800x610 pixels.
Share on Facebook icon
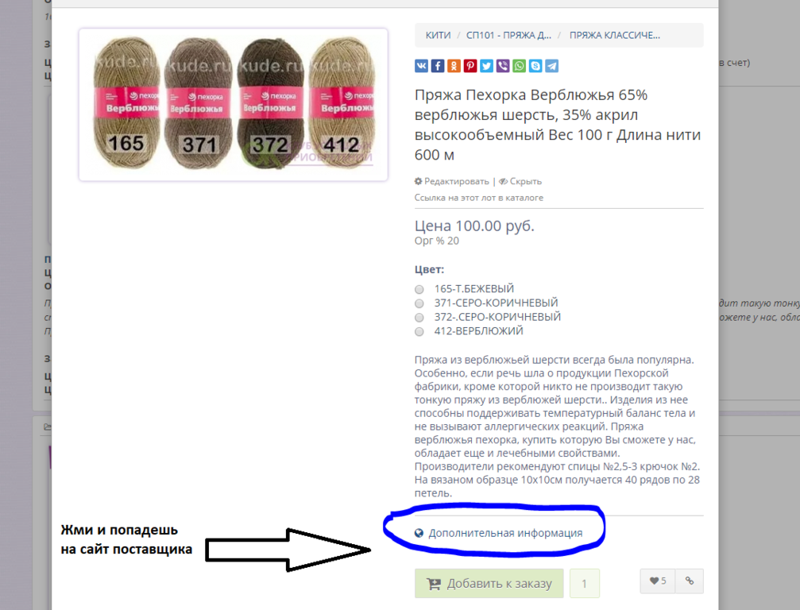437,66
